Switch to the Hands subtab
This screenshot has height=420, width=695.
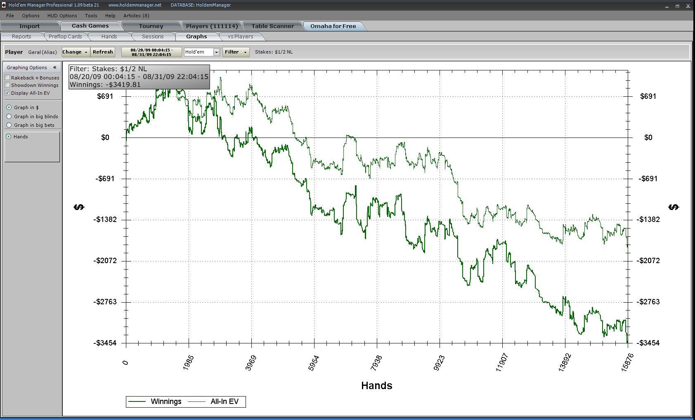point(109,37)
